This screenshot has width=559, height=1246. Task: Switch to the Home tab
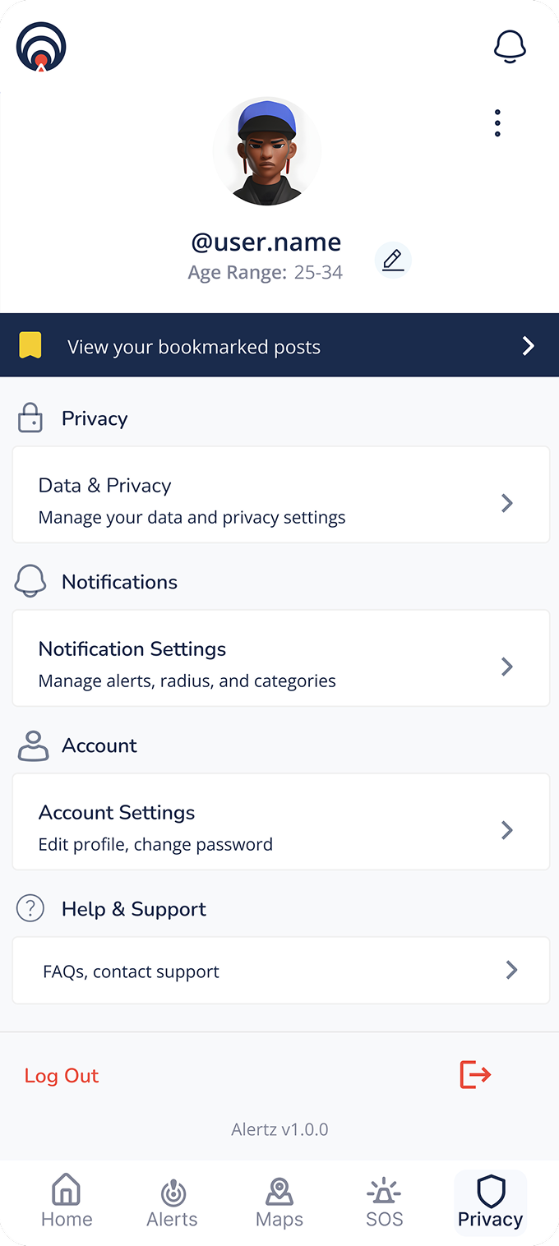point(67,1202)
